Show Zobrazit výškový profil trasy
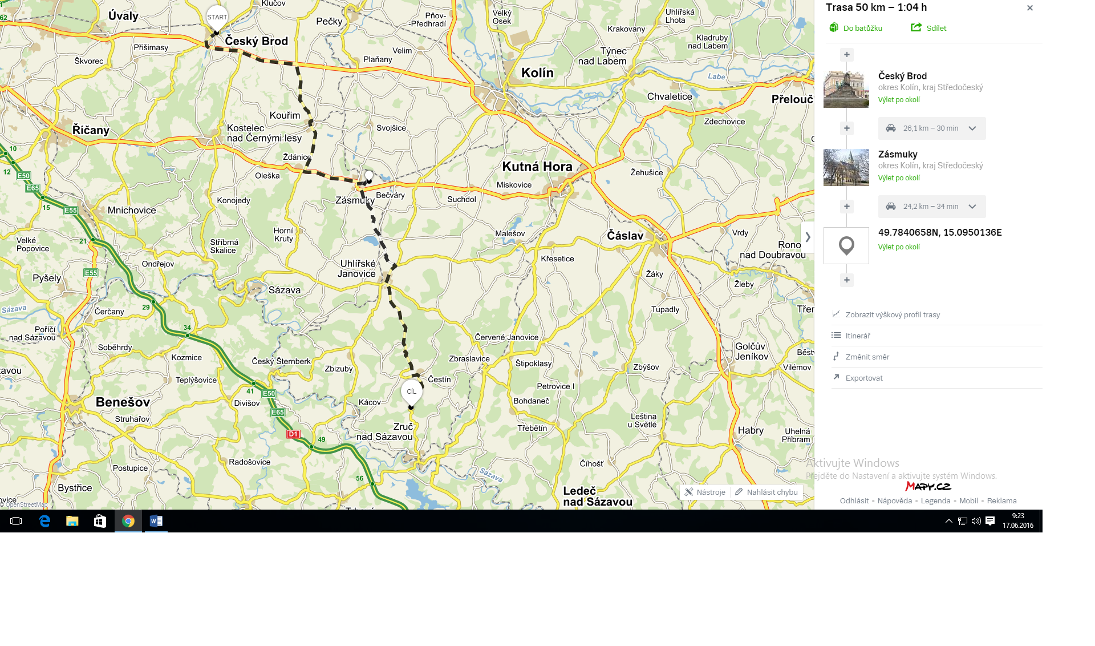1095x646 pixels. [x=892, y=314]
